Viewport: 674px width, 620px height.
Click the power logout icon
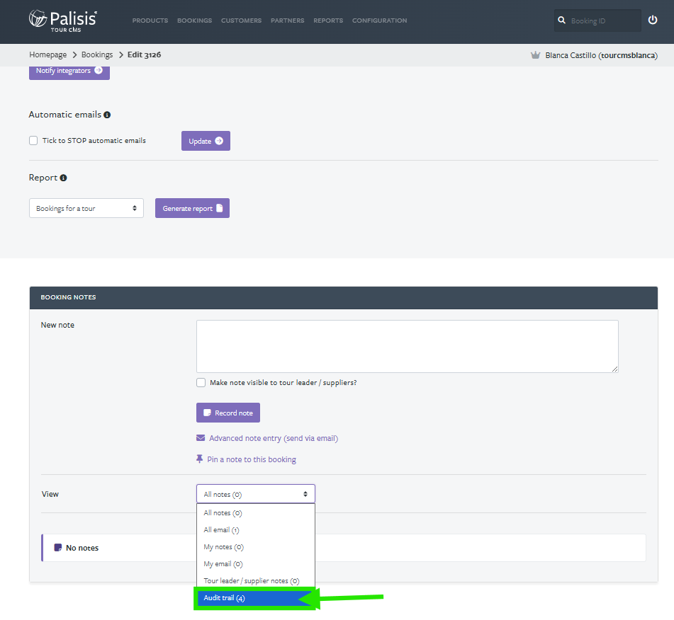(x=653, y=20)
